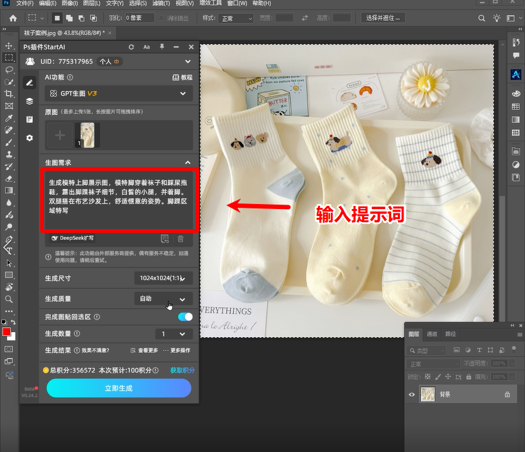Switch to the 路径 tab
Screen dimensions: 525x452
coord(450,334)
